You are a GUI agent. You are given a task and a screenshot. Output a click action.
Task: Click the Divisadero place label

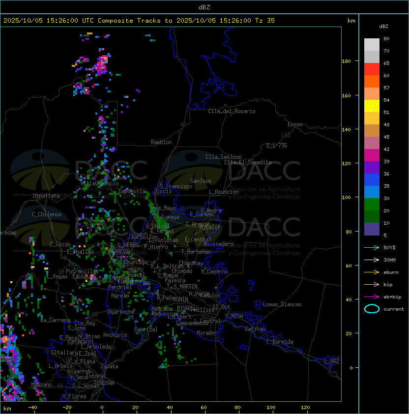218,244
